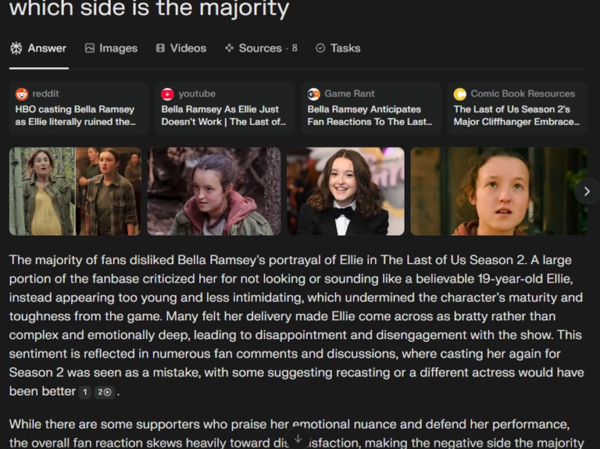Screen dimensions: 600x449
Task: Click the Tasks checkmark circle icon
Action: point(320,48)
